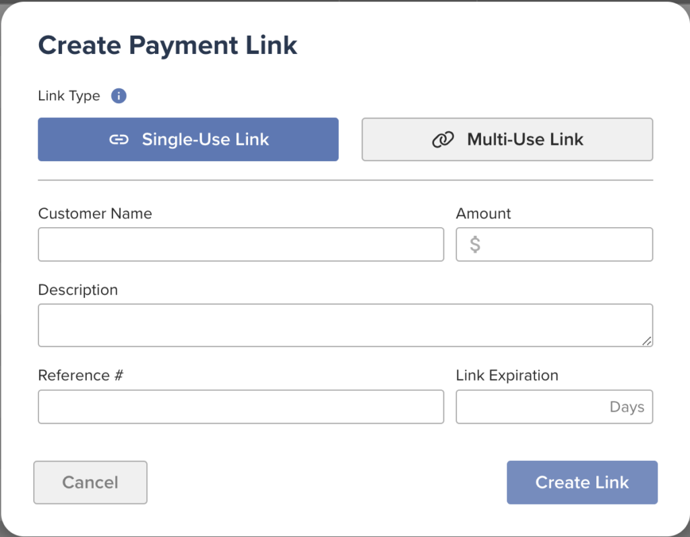Click the Link Type info icon
690x537 pixels.
[x=119, y=96]
